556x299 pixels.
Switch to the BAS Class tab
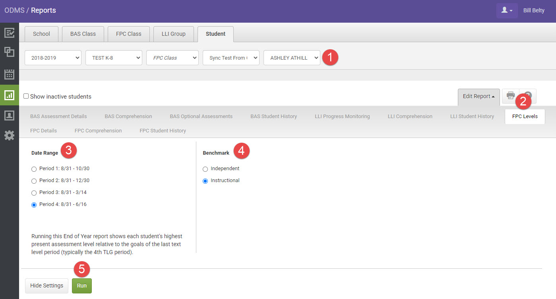coord(83,34)
